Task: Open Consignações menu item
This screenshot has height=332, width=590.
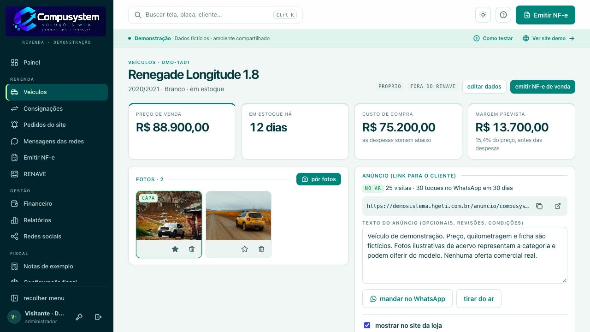Action: [x=57, y=108]
